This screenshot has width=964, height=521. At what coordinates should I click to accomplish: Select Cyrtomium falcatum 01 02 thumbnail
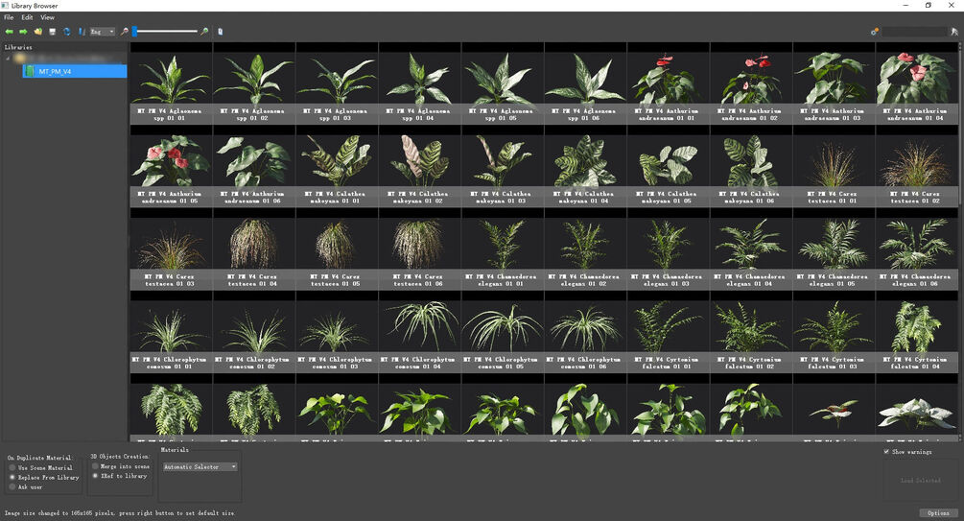(751, 332)
